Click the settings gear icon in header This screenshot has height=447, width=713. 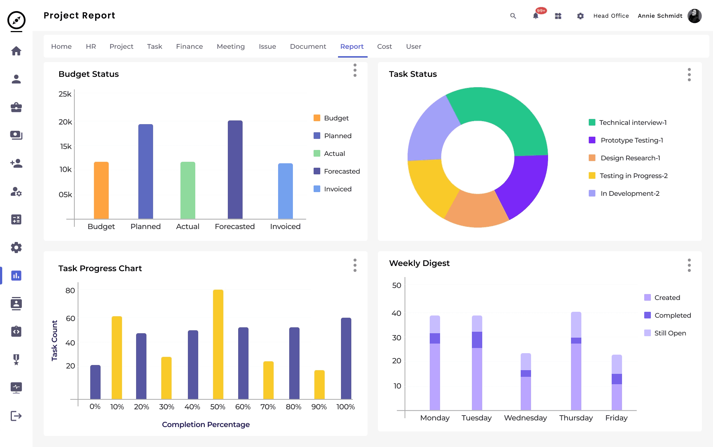click(x=580, y=16)
